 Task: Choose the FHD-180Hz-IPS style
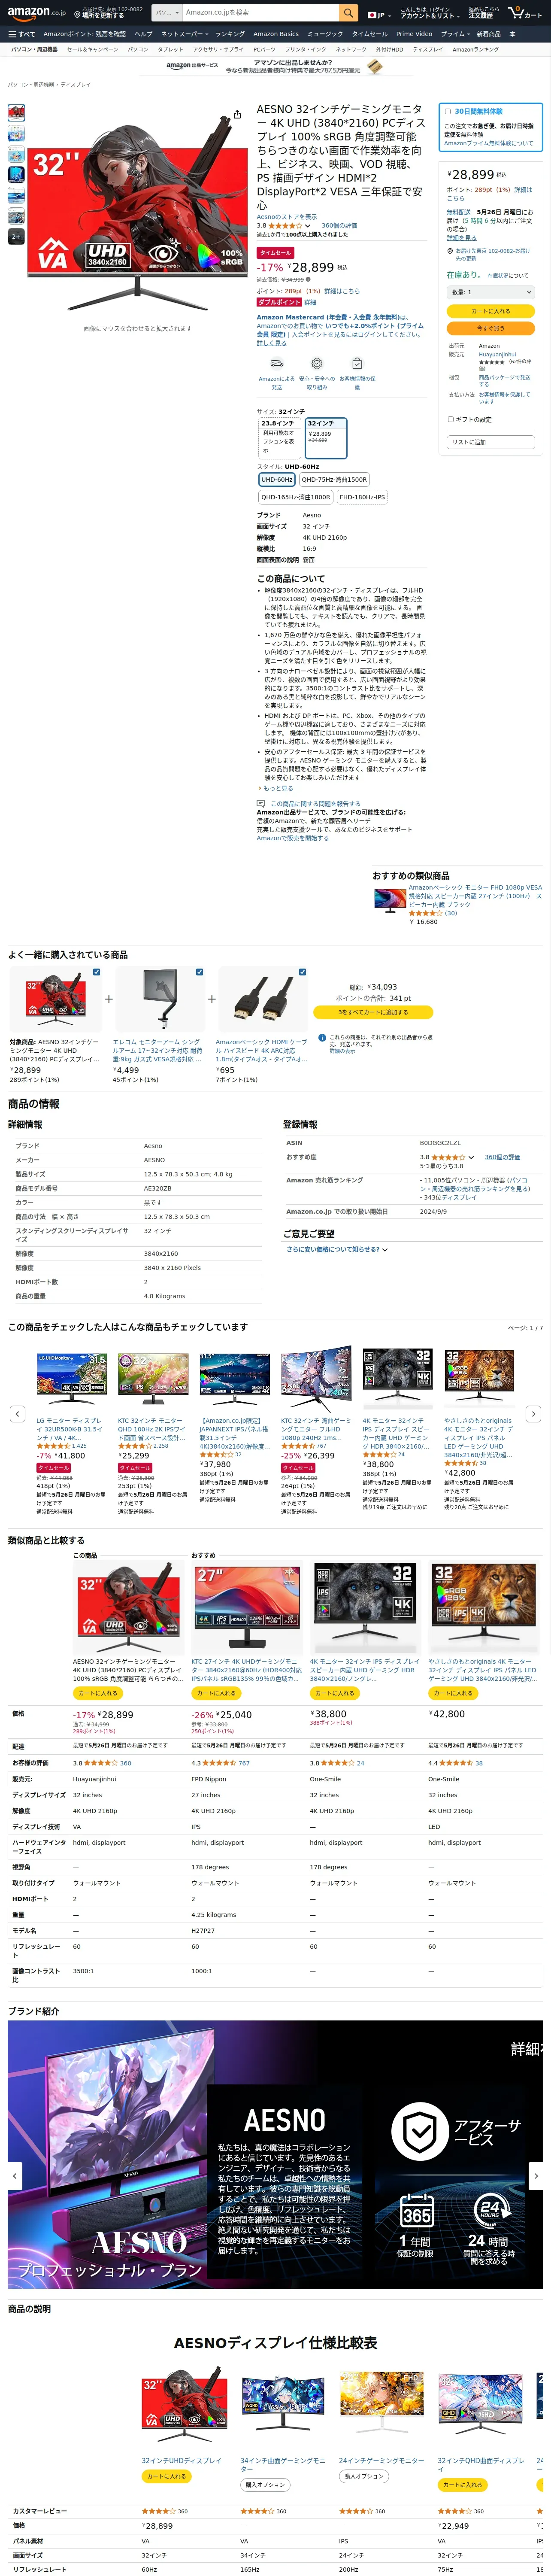pos(362,497)
